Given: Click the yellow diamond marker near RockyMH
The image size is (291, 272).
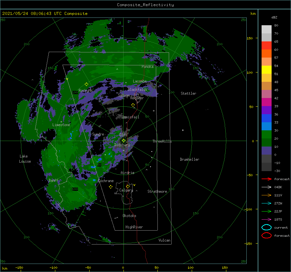Looking at the screenshot, I should [x=86, y=84].
